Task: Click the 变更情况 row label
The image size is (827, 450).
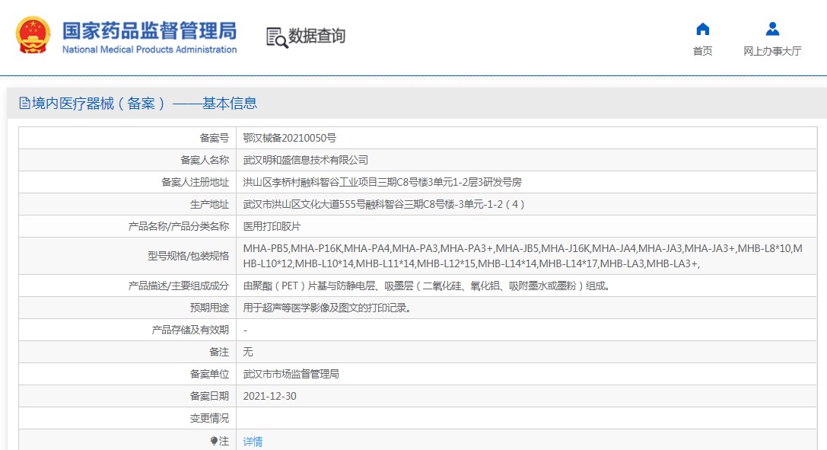Action: (x=209, y=418)
